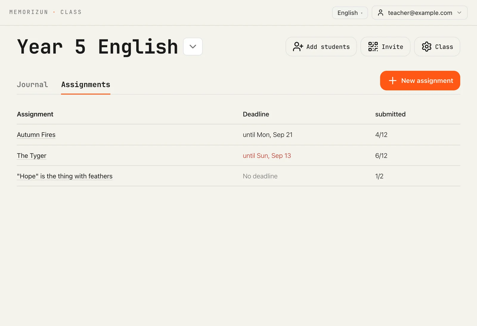Click the 'No deadline' cell
The height and width of the screenshot is (326, 477).
[260, 176]
